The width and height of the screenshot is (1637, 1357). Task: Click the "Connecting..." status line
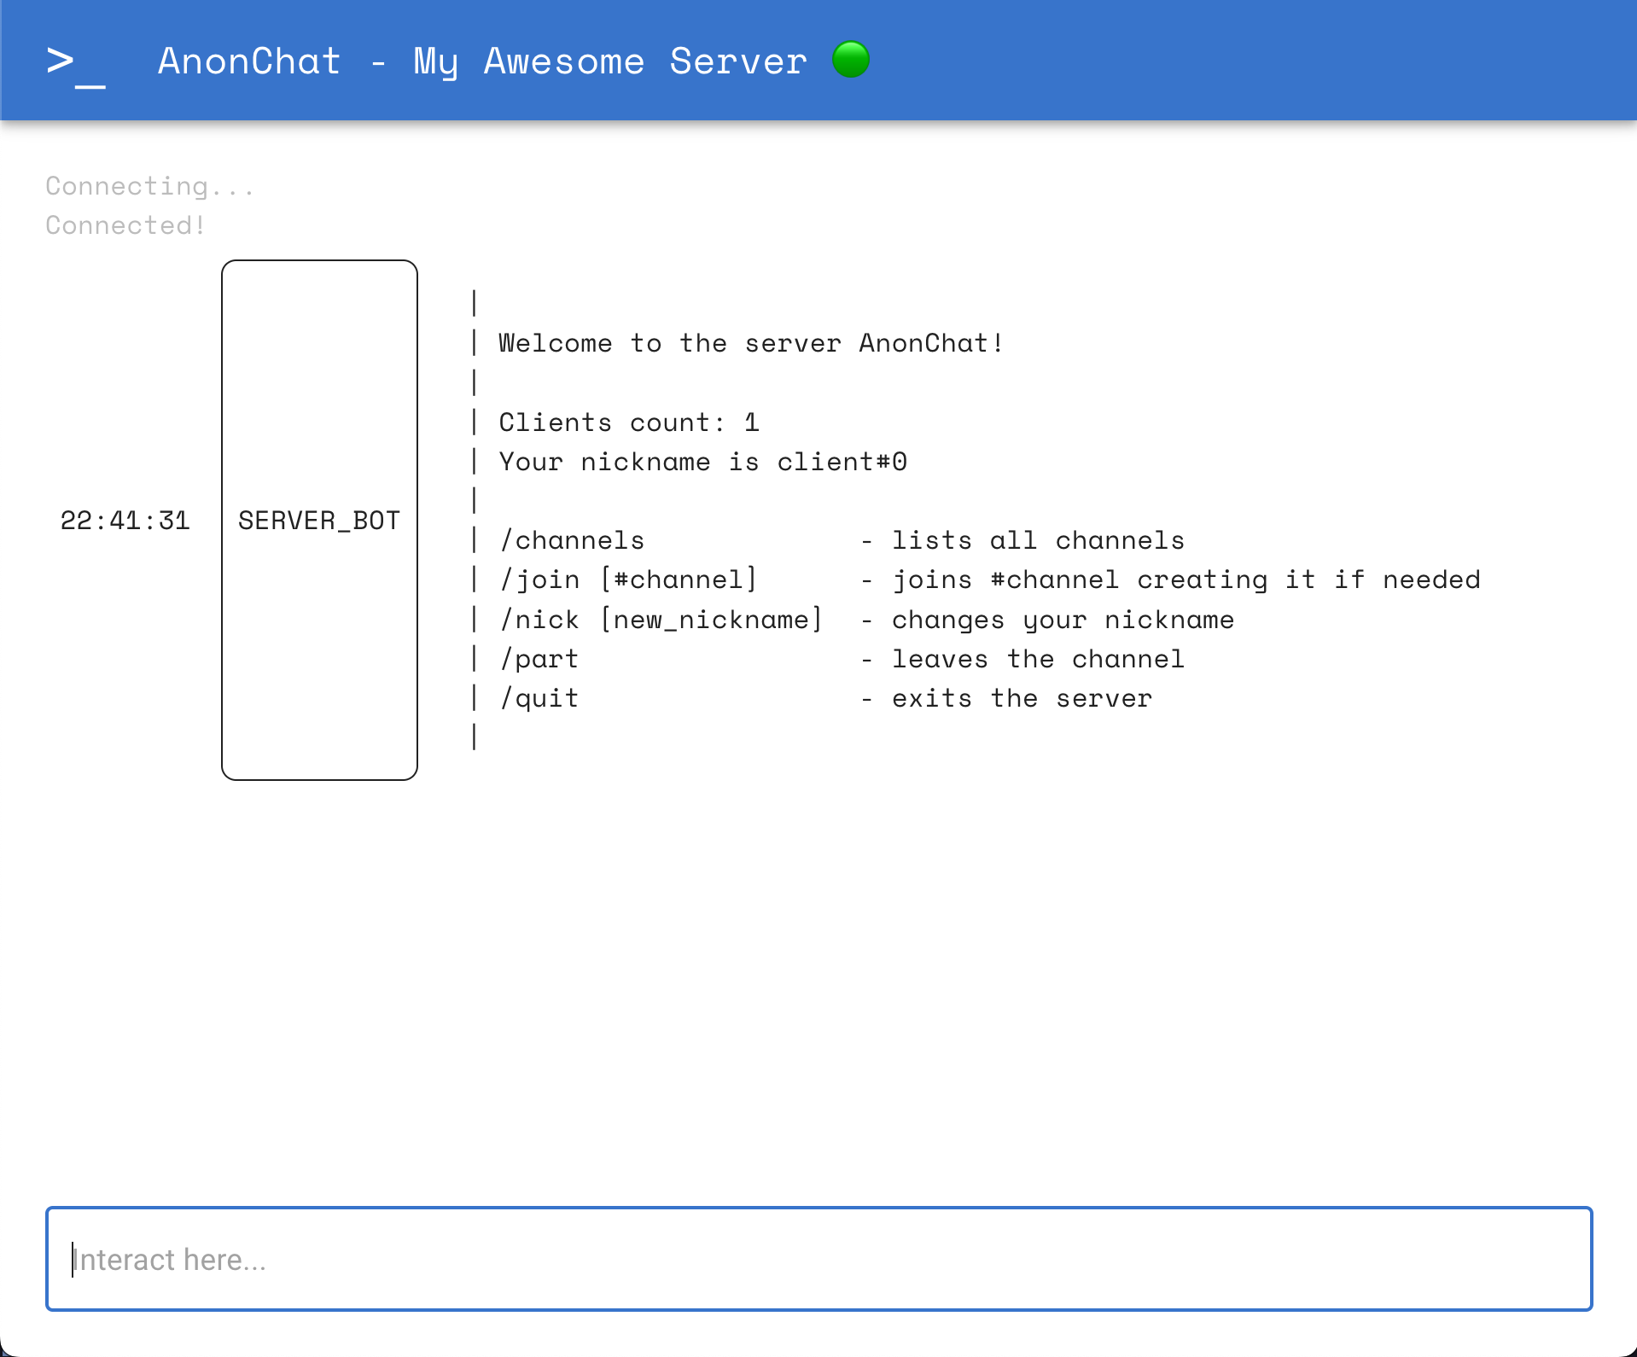(x=150, y=186)
